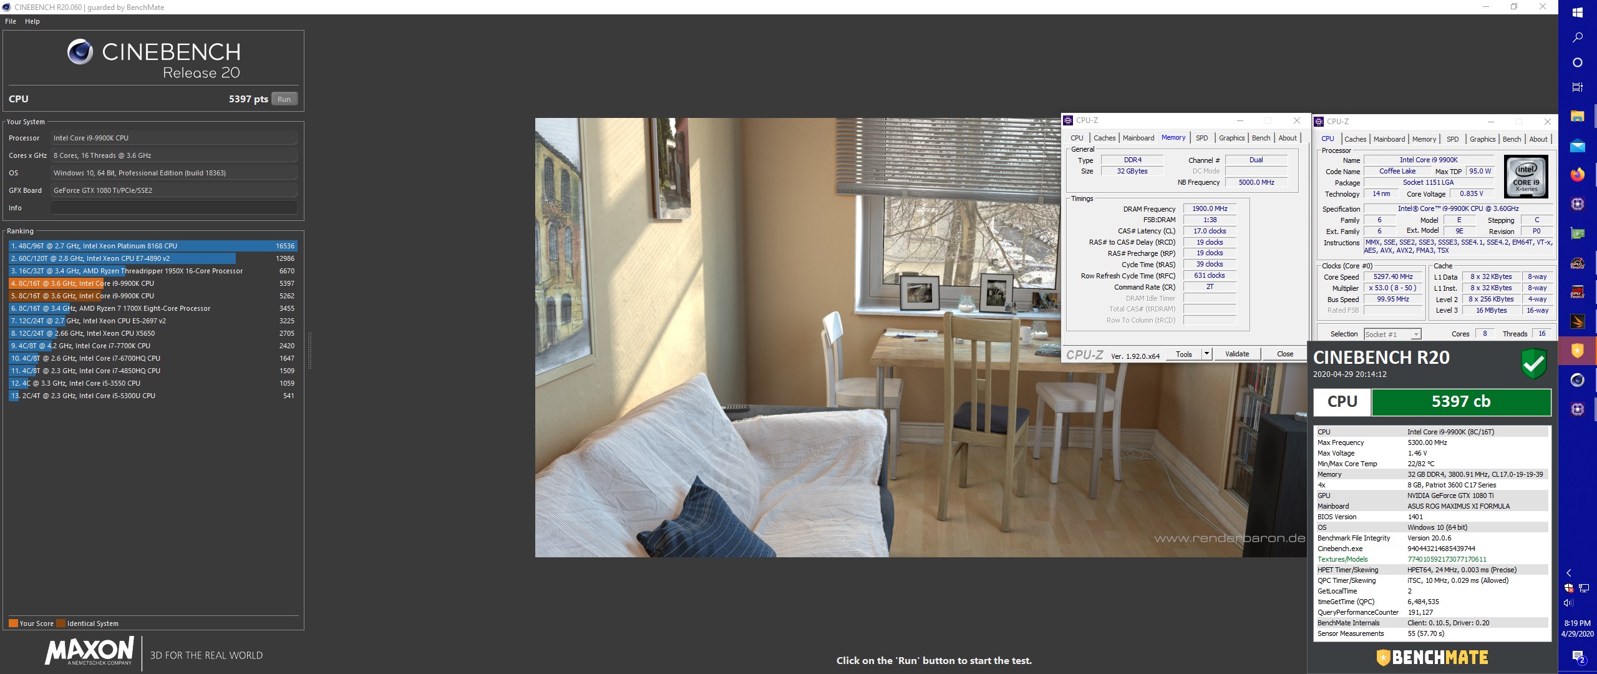Select the CPU-Z taskbar icon just below Firefox
The height and width of the screenshot is (674, 1597).
[1577, 204]
